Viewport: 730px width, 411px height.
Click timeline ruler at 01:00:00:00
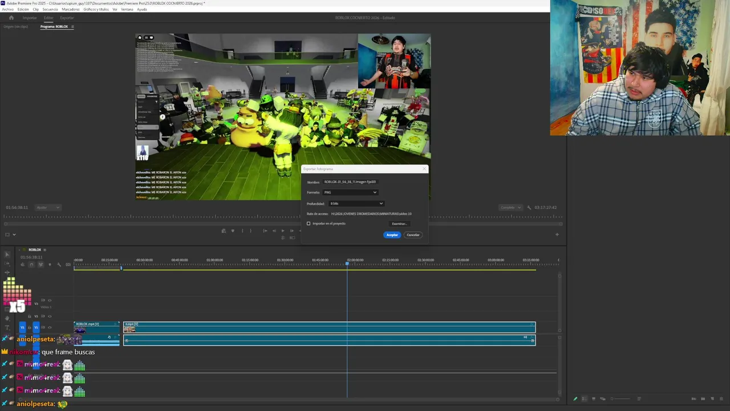coord(214,260)
